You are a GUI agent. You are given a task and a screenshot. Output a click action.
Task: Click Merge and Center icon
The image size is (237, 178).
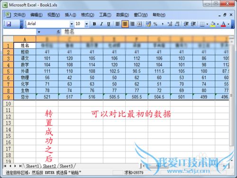[139, 24]
